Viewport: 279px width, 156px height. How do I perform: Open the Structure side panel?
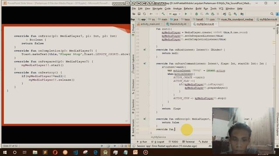(x=133, y=87)
